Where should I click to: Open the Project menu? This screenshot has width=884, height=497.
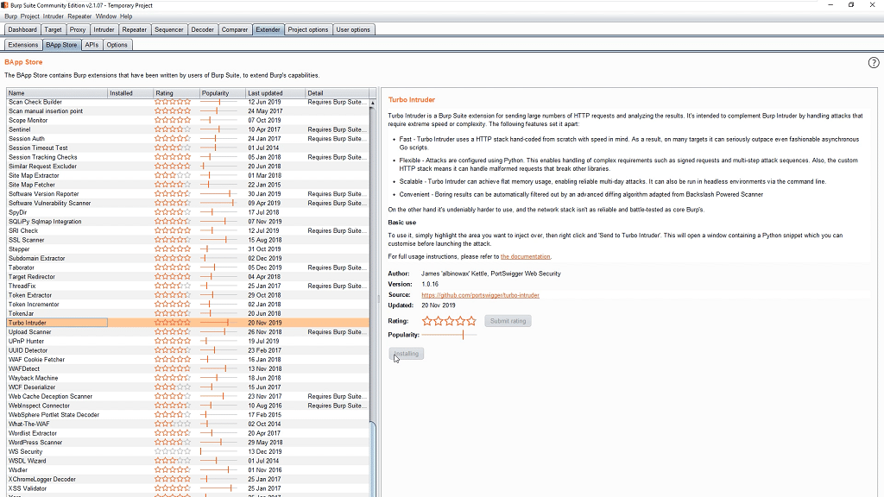[30, 16]
